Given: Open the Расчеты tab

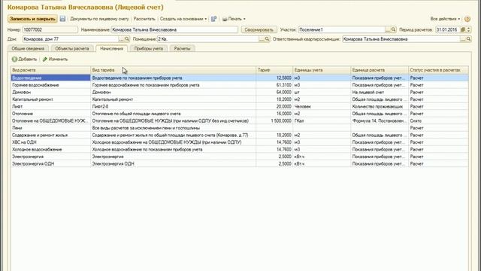Looking at the screenshot, I should point(182,48).
